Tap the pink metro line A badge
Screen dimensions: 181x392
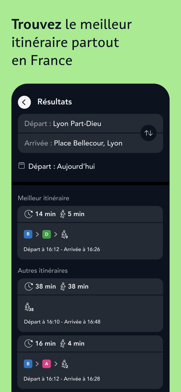click(46, 364)
